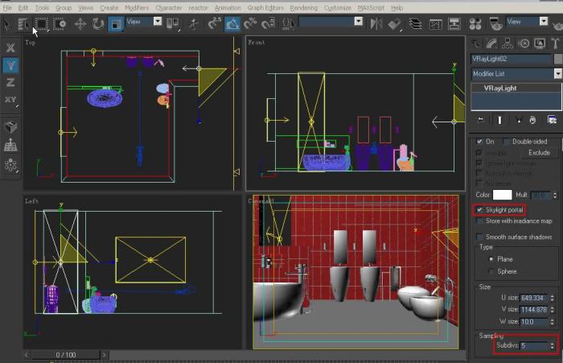Open the Rendering menu
Screen dimensions: 563x363
pyautogui.click(x=303, y=7)
